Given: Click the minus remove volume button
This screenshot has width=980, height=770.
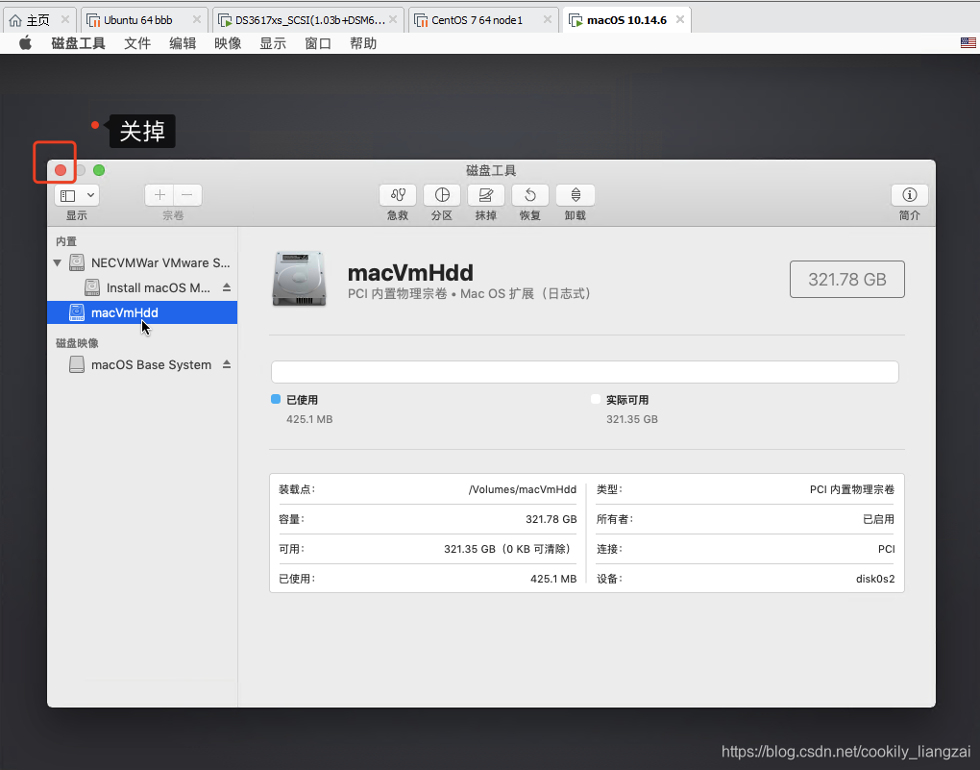Looking at the screenshot, I should 187,195.
